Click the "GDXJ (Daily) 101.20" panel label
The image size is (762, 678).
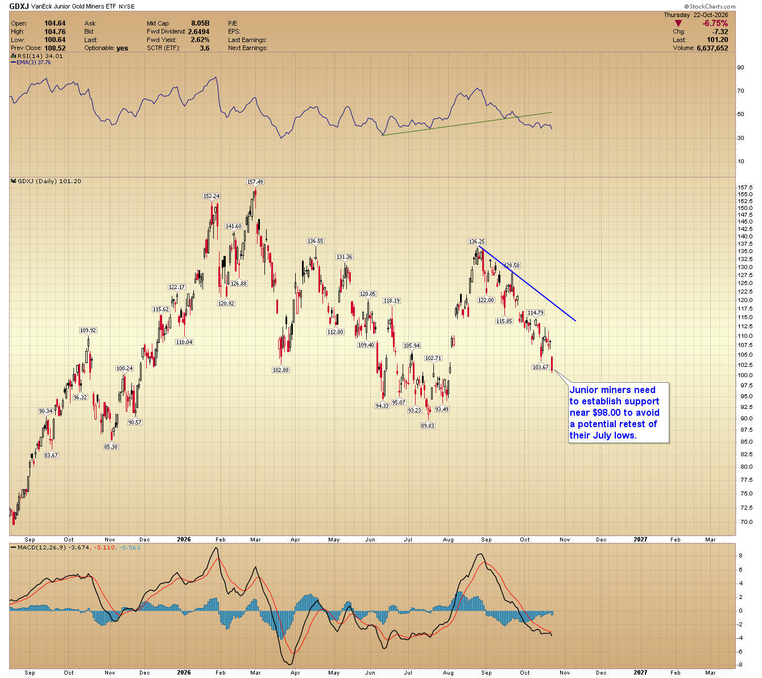[x=47, y=181]
